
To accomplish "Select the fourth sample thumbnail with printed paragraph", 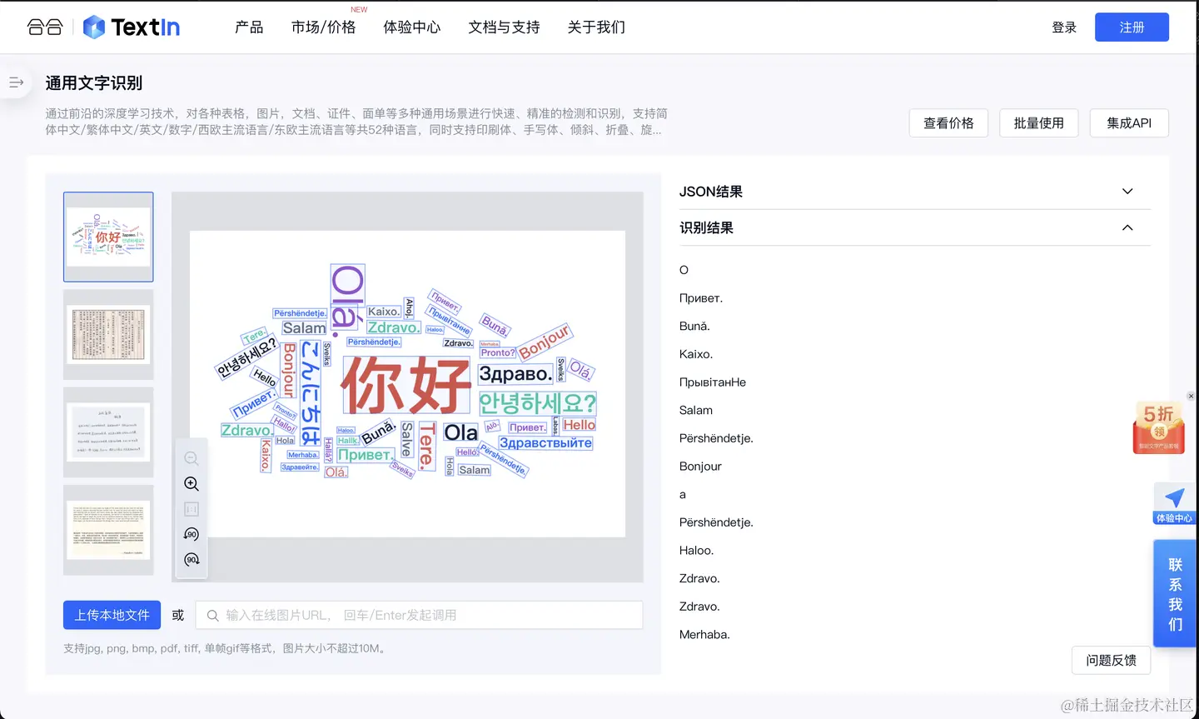I will (108, 530).
